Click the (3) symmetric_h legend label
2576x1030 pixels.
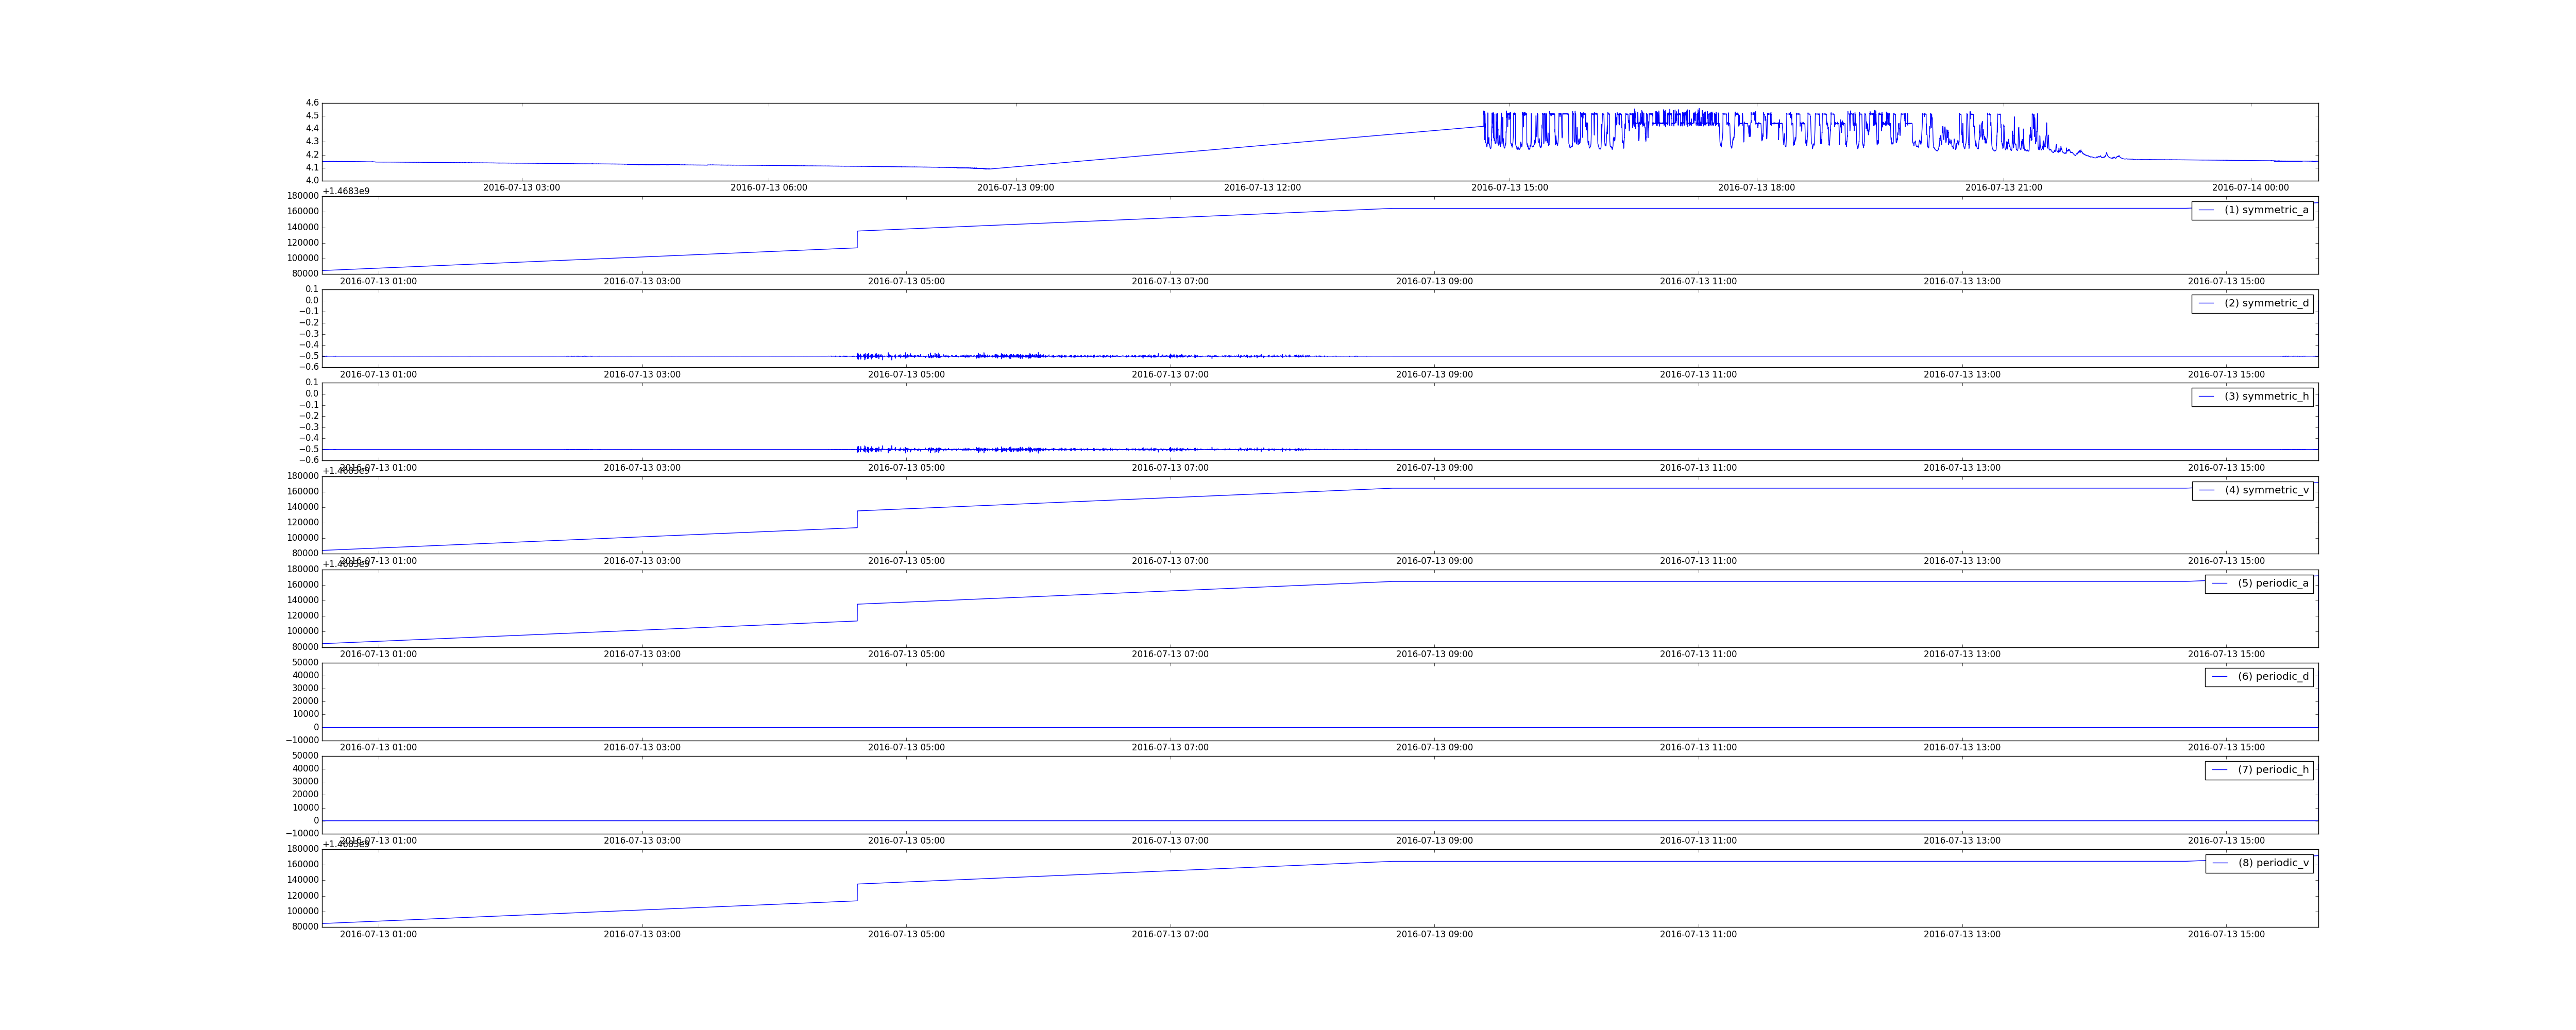pos(2266,396)
